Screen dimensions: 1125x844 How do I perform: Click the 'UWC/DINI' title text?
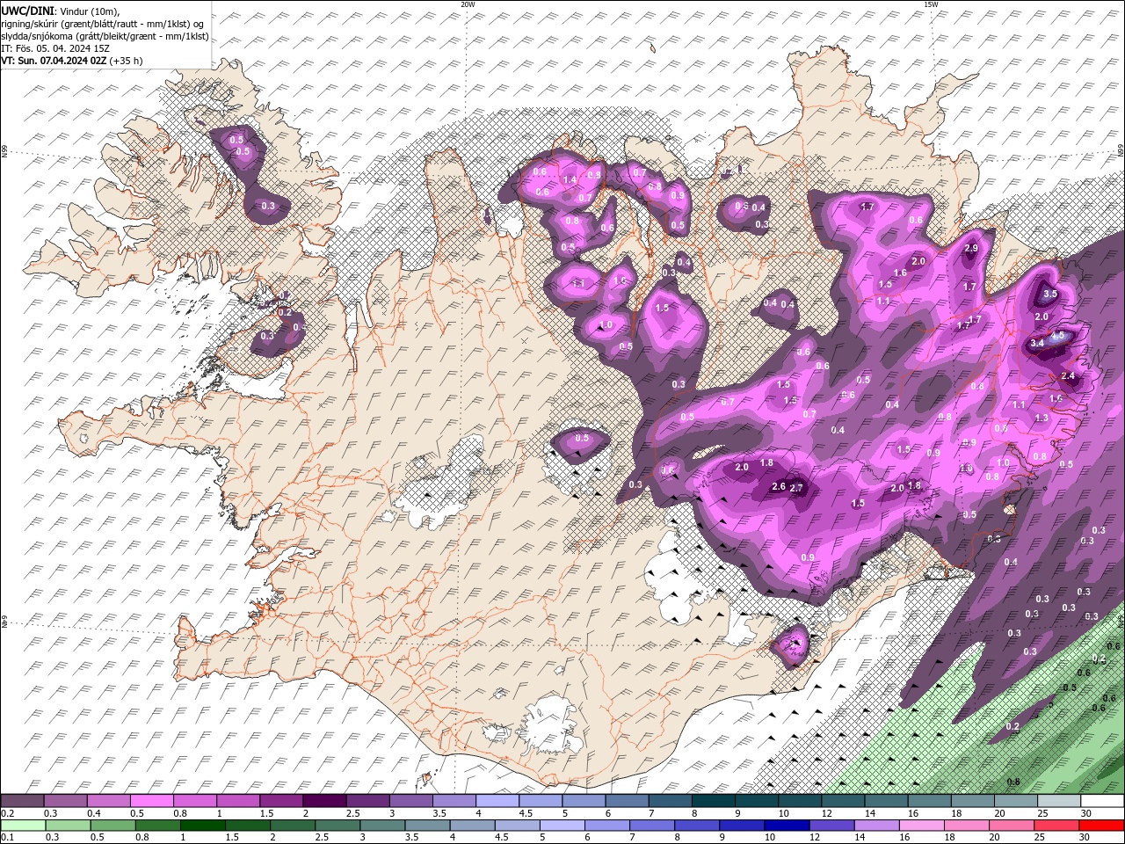point(27,10)
